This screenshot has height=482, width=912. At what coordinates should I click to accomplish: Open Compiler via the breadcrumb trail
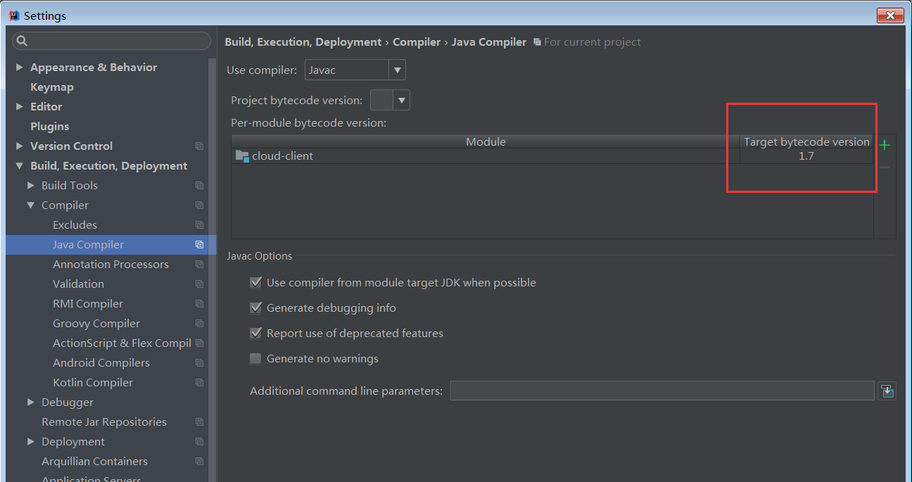[x=416, y=42]
